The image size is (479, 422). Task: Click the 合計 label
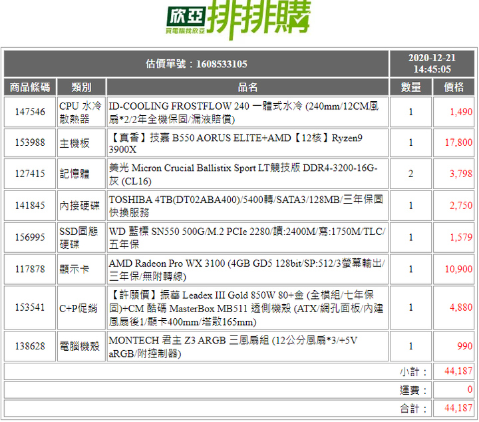click(x=413, y=409)
